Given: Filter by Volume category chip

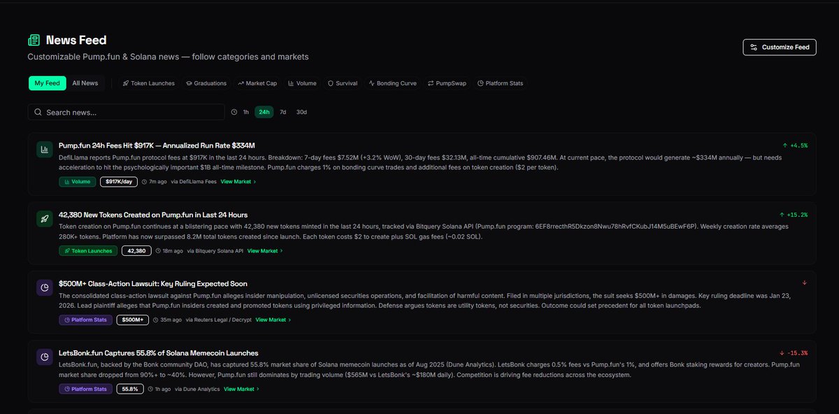Looking at the screenshot, I should point(302,83).
